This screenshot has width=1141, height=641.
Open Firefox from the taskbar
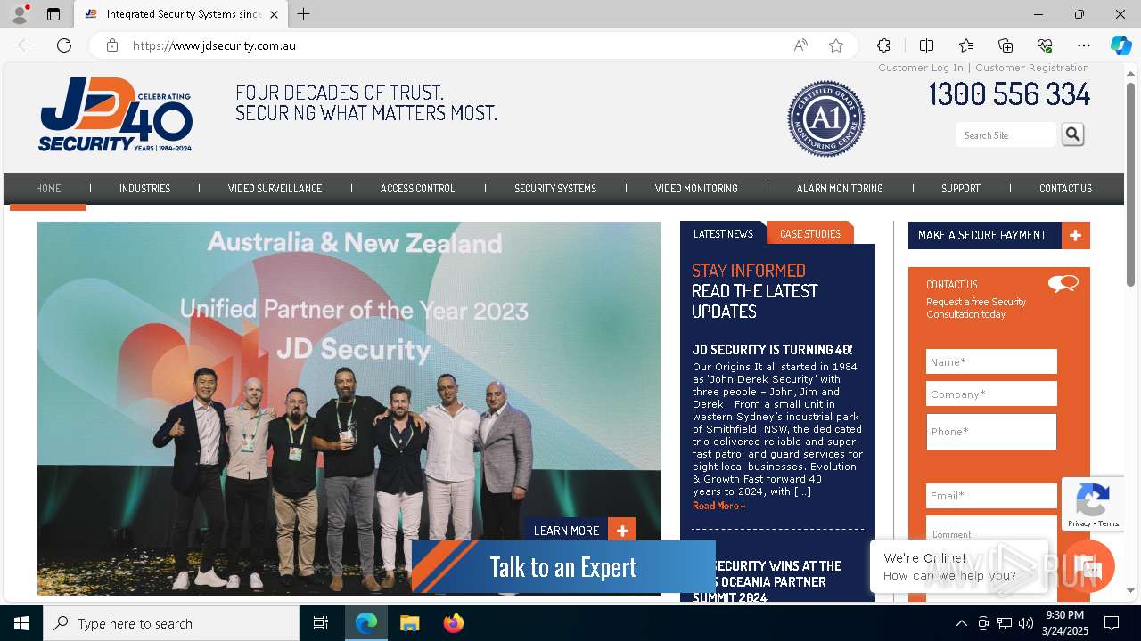(454, 623)
